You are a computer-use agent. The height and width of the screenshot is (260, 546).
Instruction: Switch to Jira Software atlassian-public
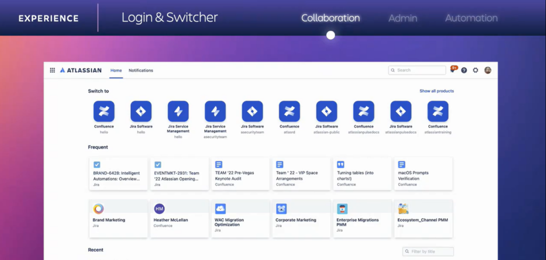(x=327, y=117)
